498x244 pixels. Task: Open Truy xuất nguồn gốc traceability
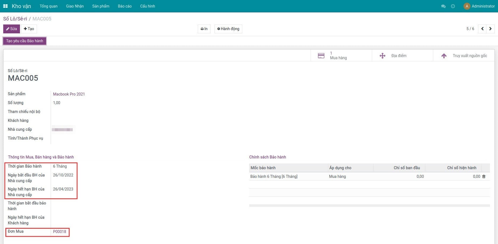point(464,56)
